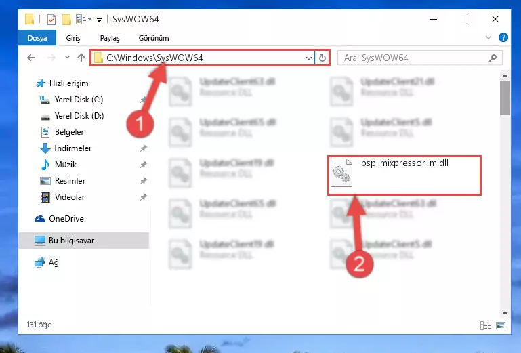Expand the ribbon with the chevron

coord(488,37)
